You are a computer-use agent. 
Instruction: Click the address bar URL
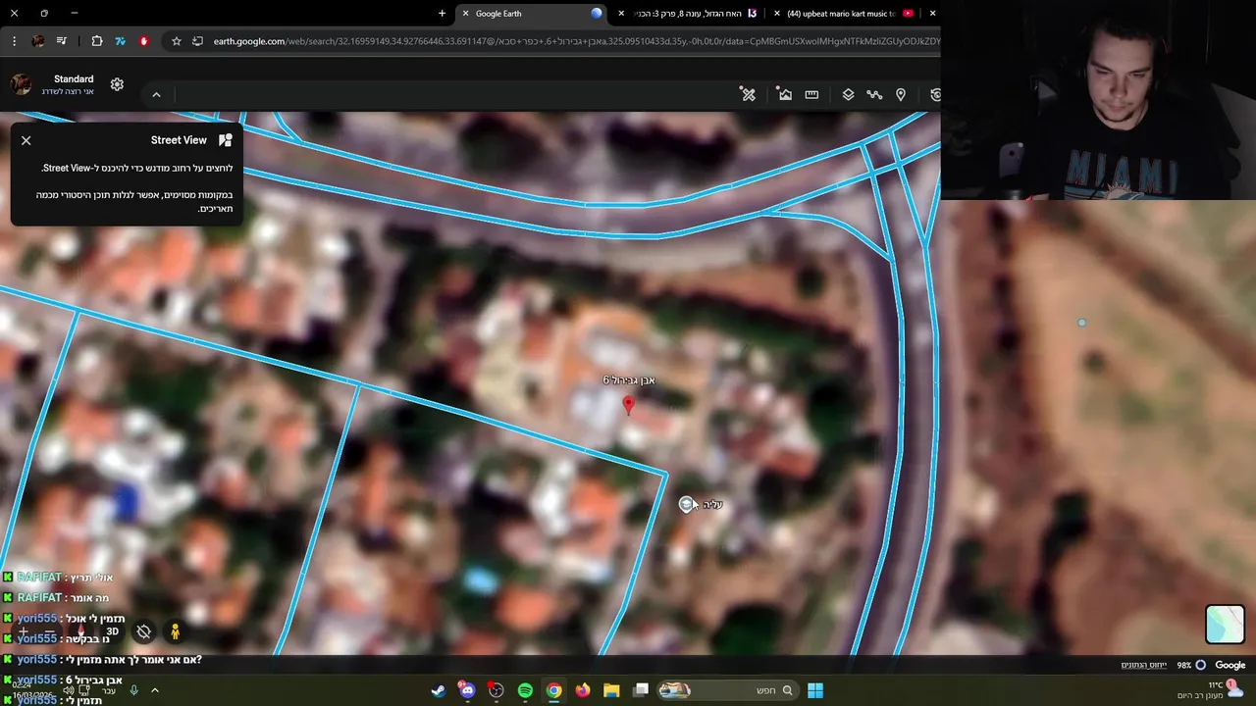point(576,41)
